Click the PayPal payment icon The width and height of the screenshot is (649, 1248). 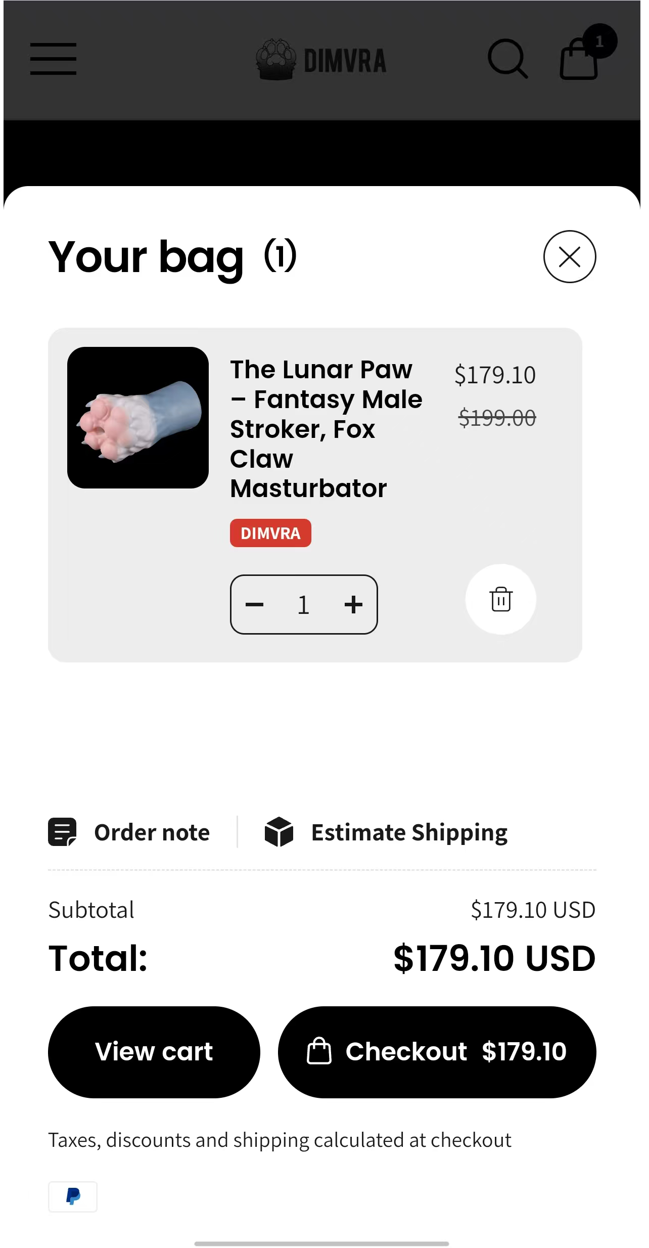(73, 1196)
